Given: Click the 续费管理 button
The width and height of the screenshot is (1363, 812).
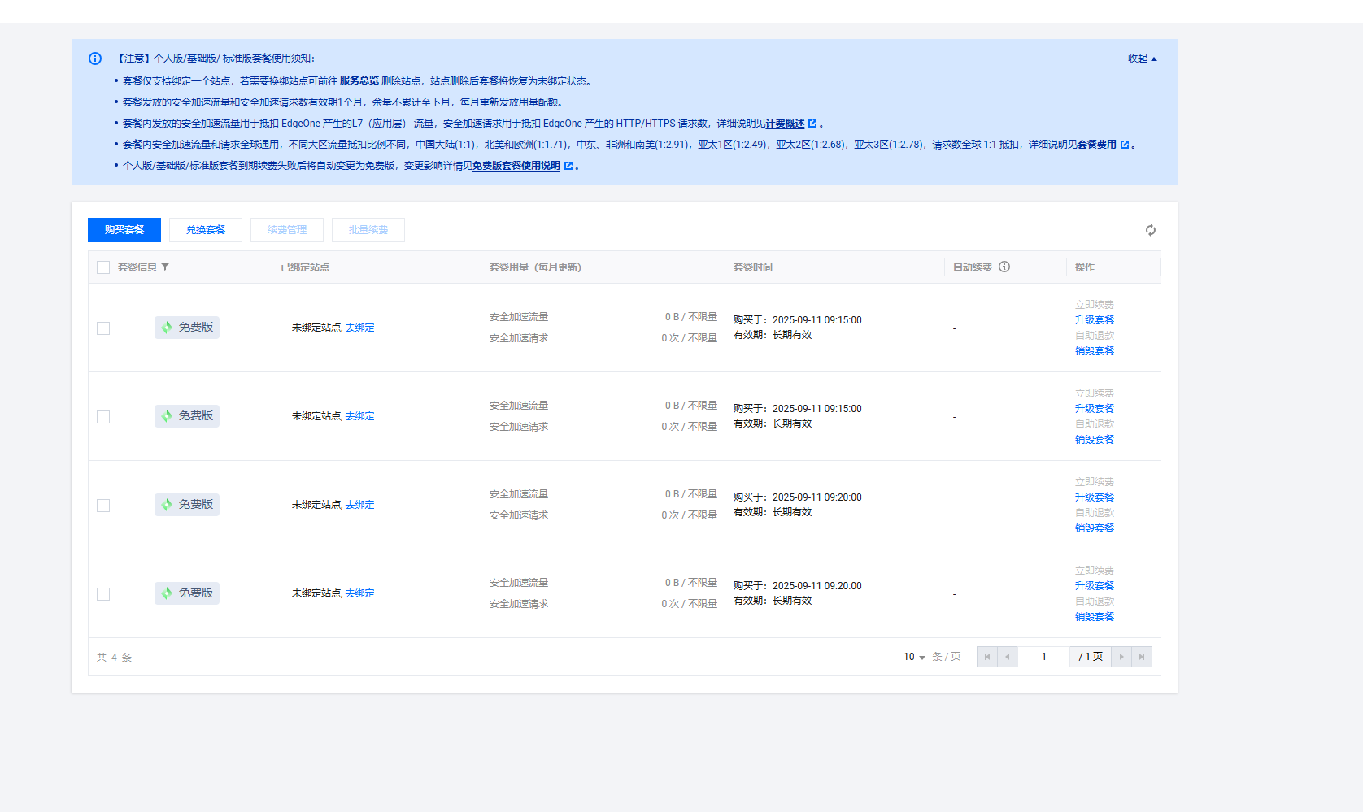Looking at the screenshot, I should (287, 230).
